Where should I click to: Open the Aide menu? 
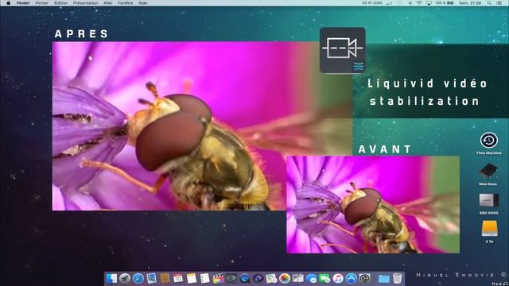(143, 3)
